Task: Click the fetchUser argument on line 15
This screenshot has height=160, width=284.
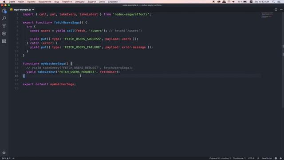Action: [108, 72]
